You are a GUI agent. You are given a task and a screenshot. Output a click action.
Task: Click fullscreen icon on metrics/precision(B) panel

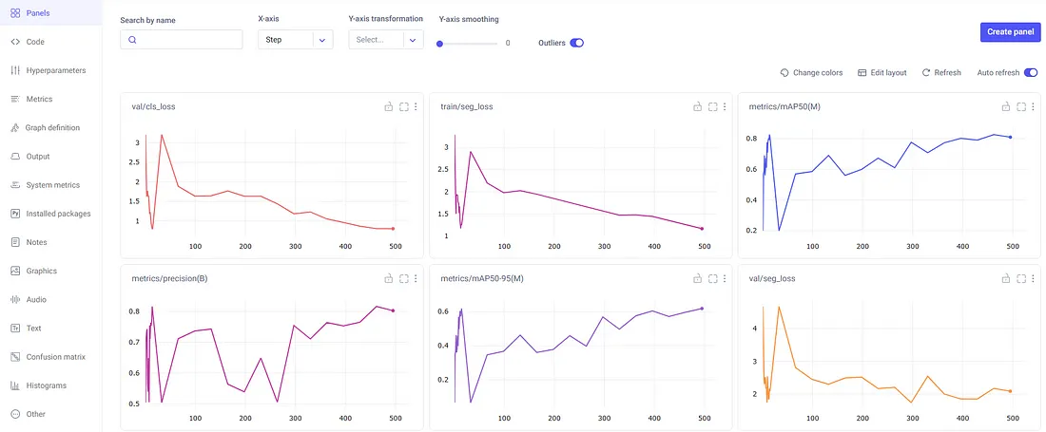click(x=404, y=279)
